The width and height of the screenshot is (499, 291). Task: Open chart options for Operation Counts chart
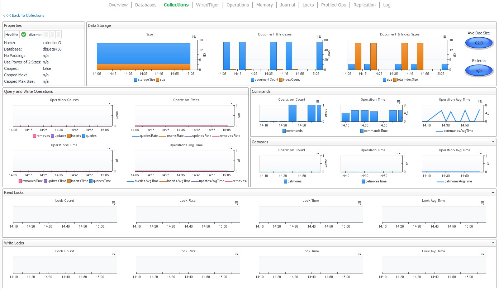coord(109,102)
